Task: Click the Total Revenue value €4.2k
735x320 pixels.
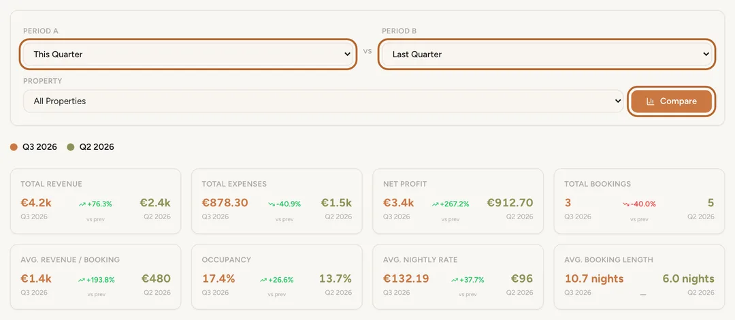Action: 36,203
